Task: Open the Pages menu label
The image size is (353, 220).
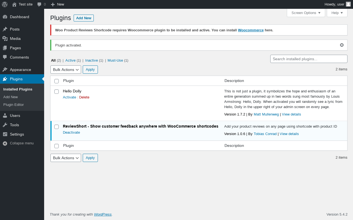Action: pos(15,48)
